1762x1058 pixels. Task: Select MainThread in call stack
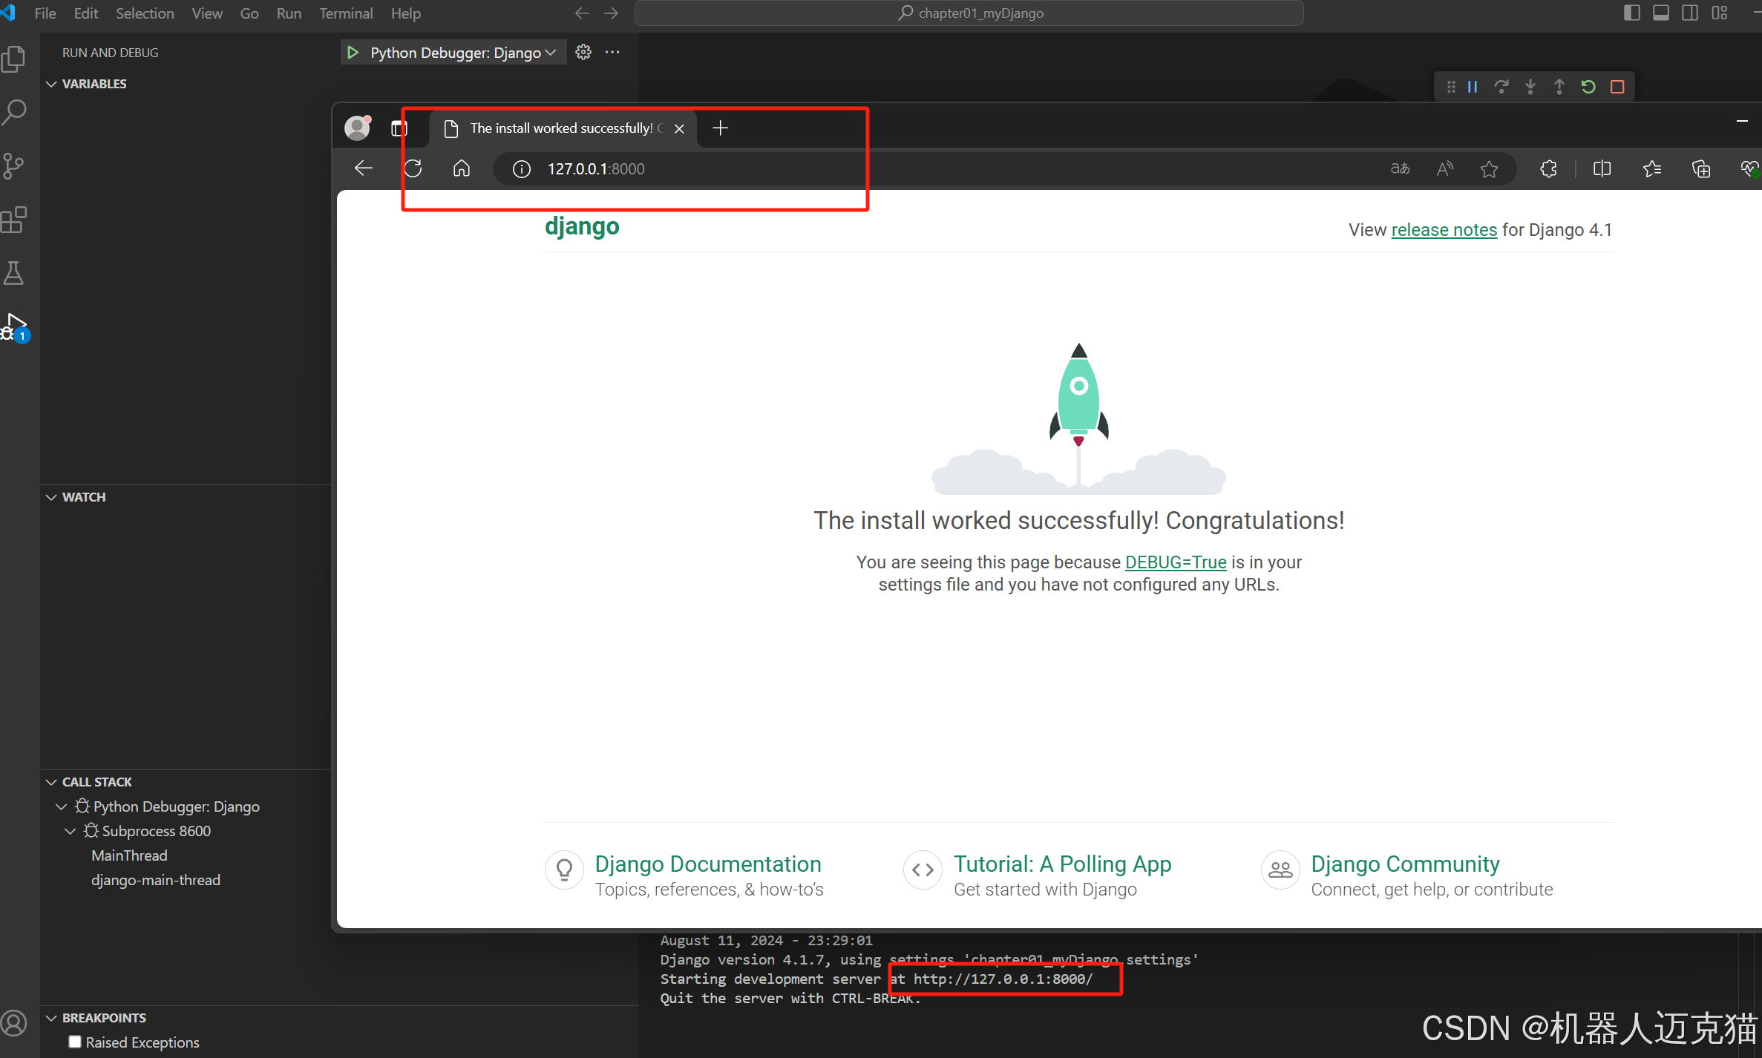click(x=130, y=855)
